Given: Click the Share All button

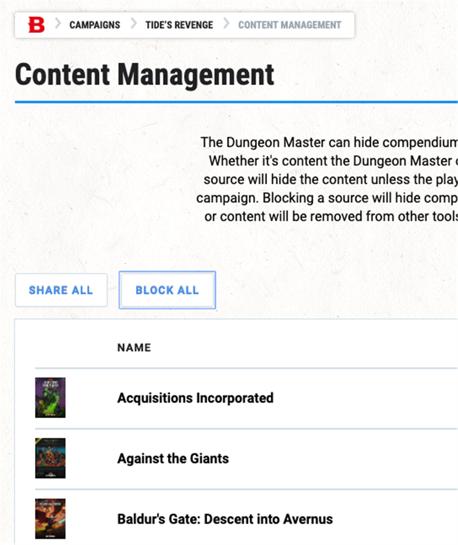Looking at the screenshot, I should pyautogui.click(x=61, y=290).
